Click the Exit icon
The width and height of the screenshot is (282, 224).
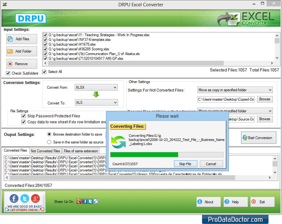254,202
